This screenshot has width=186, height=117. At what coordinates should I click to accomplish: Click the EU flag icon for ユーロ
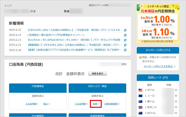point(140,96)
